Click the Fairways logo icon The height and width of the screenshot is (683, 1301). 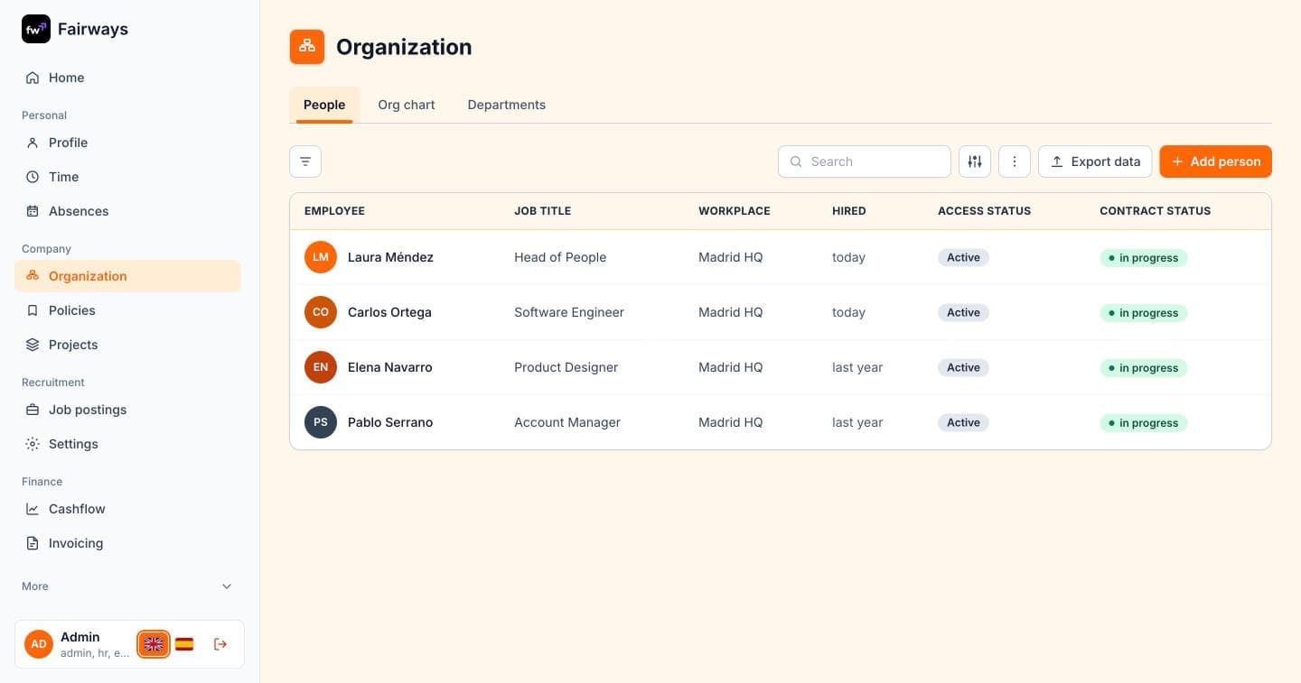point(36,29)
